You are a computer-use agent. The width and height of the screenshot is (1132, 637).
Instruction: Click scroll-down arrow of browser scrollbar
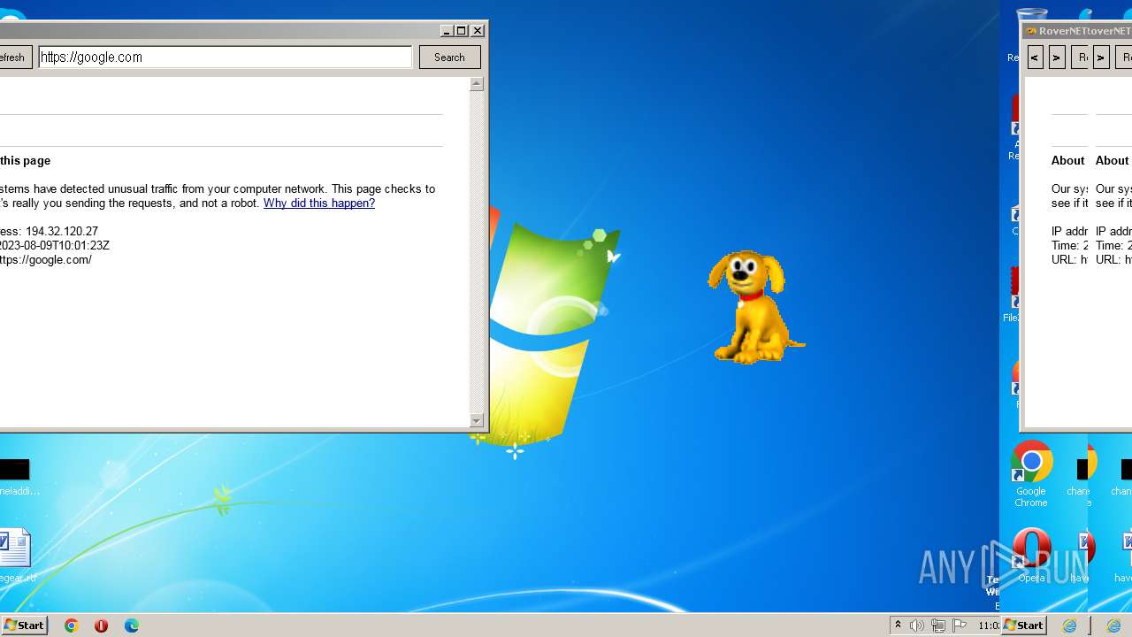pyautogui.click(x=477, y=421)
